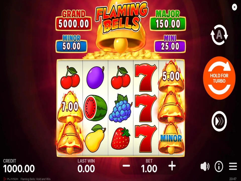Increase the bet with plus button
Viewport: 241px width, 181px height.
click(x=172, y=166)
